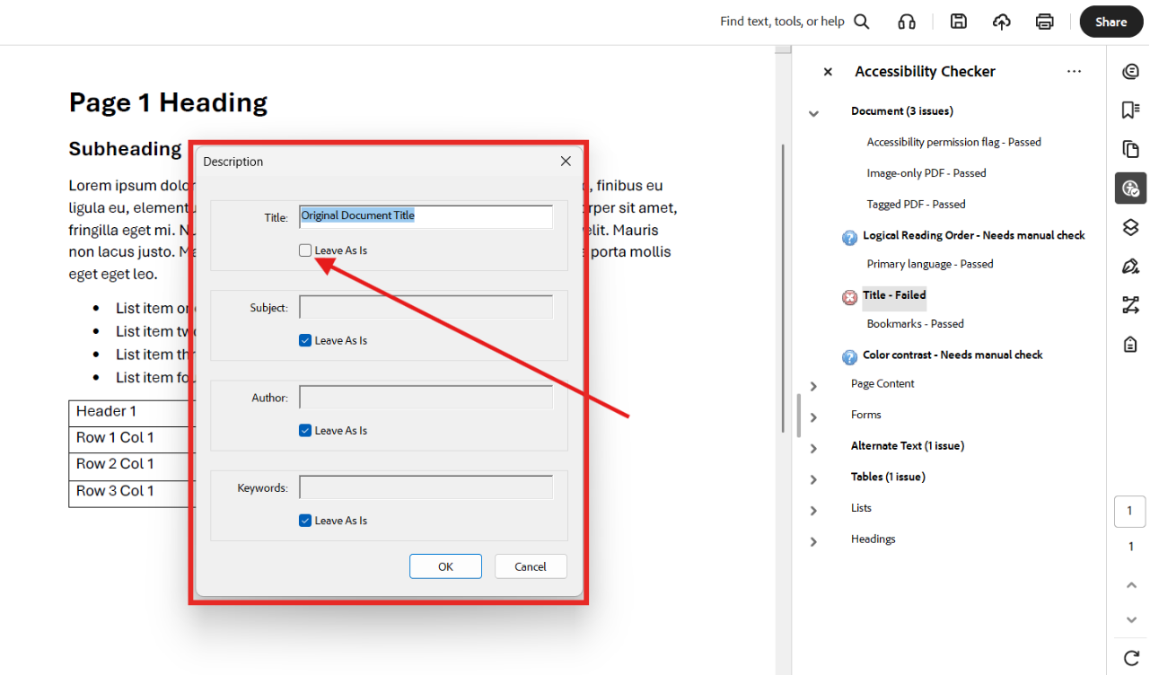Screen dimensions: 1150x675
Task: Click Logical Reading Order question mark icon
Action: pos(849,237)
